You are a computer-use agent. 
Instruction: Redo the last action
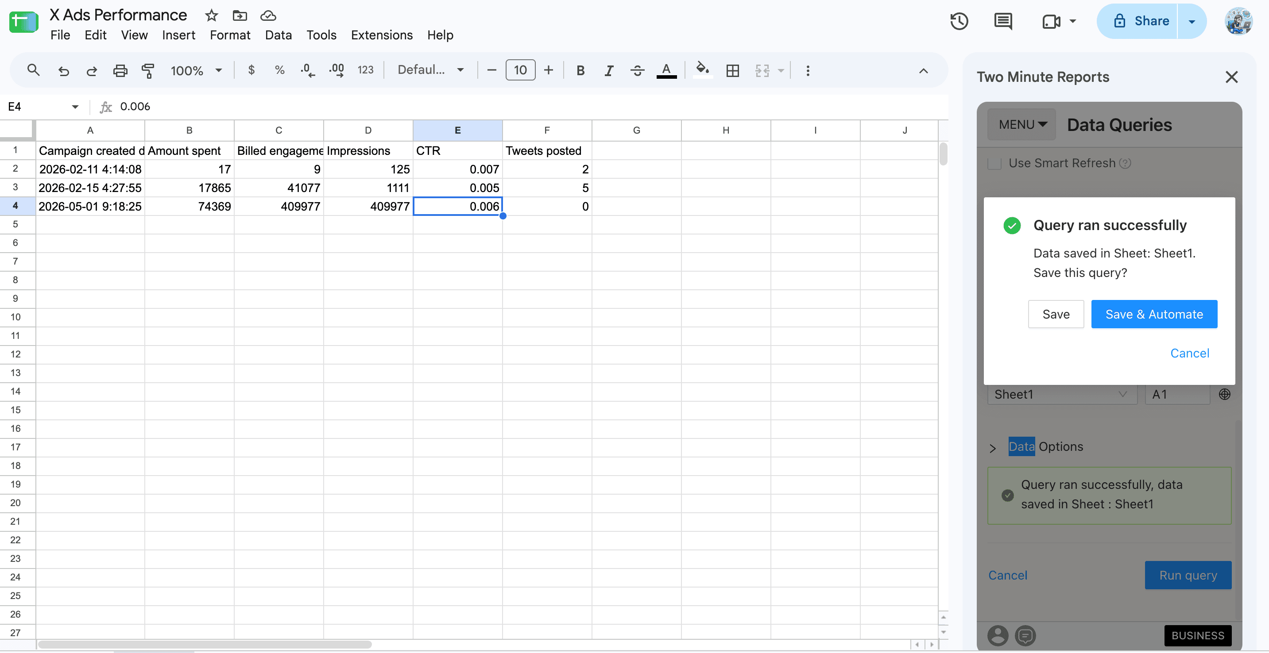(91, 70)
